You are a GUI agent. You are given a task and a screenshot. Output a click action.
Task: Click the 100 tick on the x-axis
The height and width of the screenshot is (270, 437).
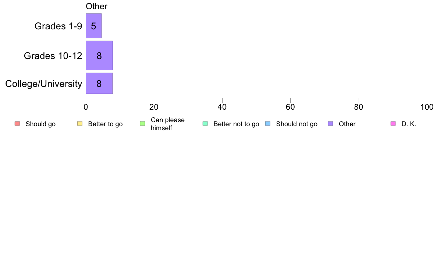point(427,107)
